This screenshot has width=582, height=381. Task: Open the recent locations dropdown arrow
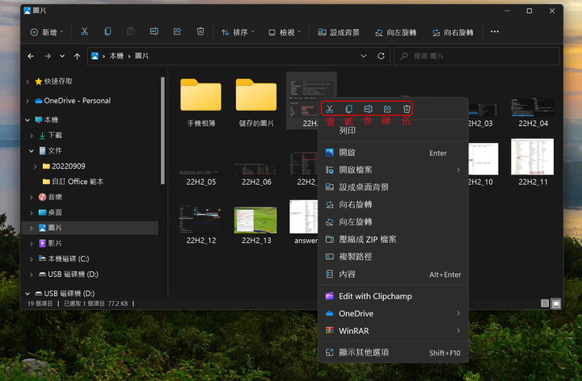click(62, 56)
